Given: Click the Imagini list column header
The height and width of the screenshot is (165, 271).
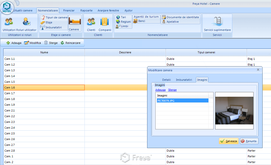Looking at the screenshot, I should pos(182,96).
